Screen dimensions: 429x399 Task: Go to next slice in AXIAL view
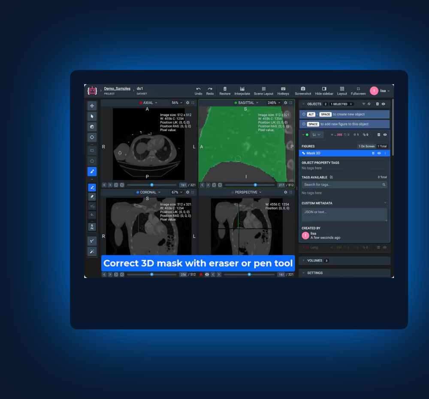pyautogui.click(x=110, y=185)
